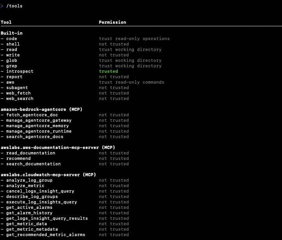Click the web_fetch tool entry
Viewport: 282px width, 240px height.
click(18, 93)
